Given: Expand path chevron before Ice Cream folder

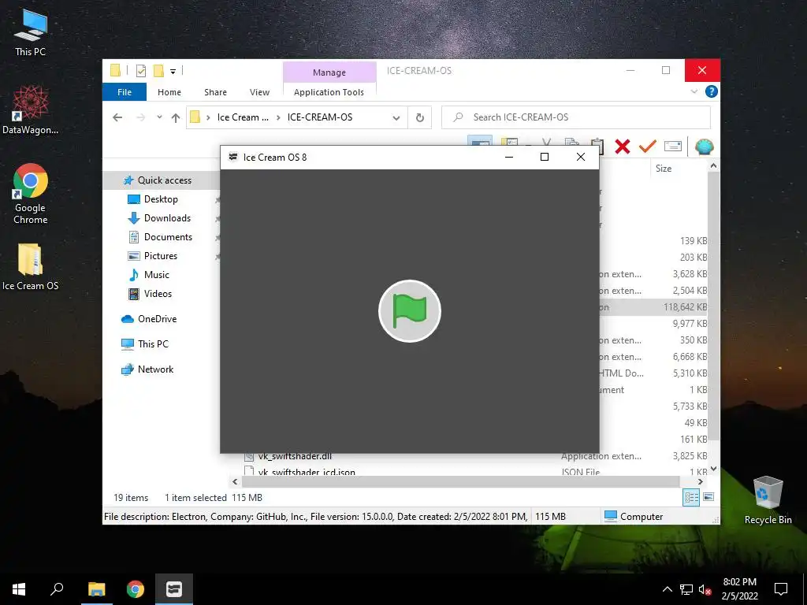Looking at the screenshot, I should pos(208,117).
